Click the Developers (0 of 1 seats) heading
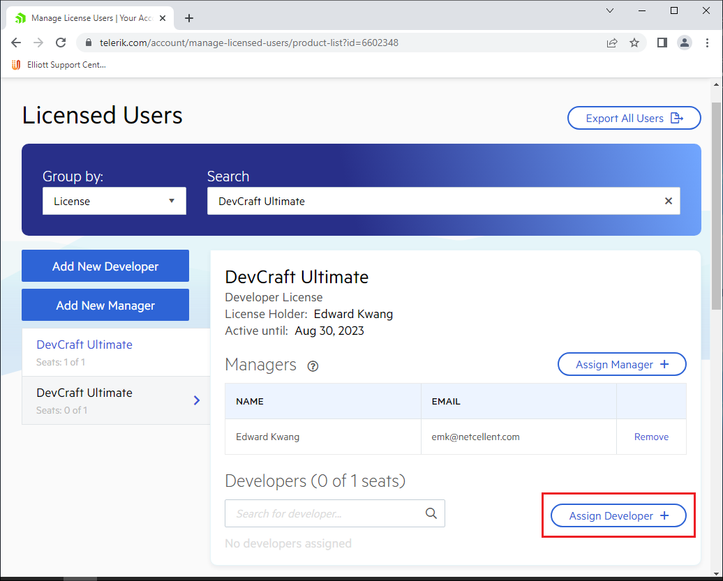Viewport: 723px width, 581px height. point(315,481)
